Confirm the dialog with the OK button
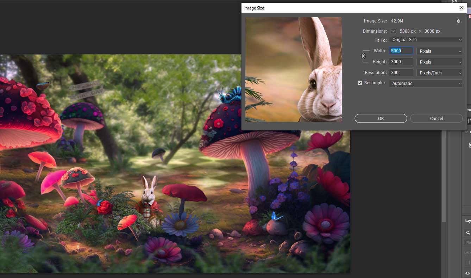471x278 pixels. pos(381,118)
